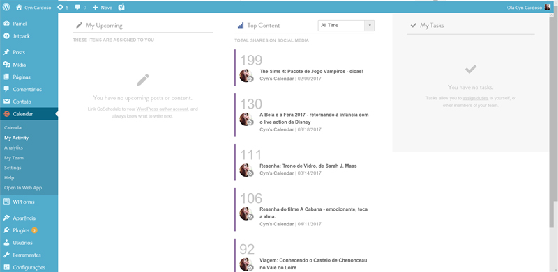Click the Páginas icon
The height and width of the screenshot is (272, 558).
pyautogui.click(x=6, y=77)
